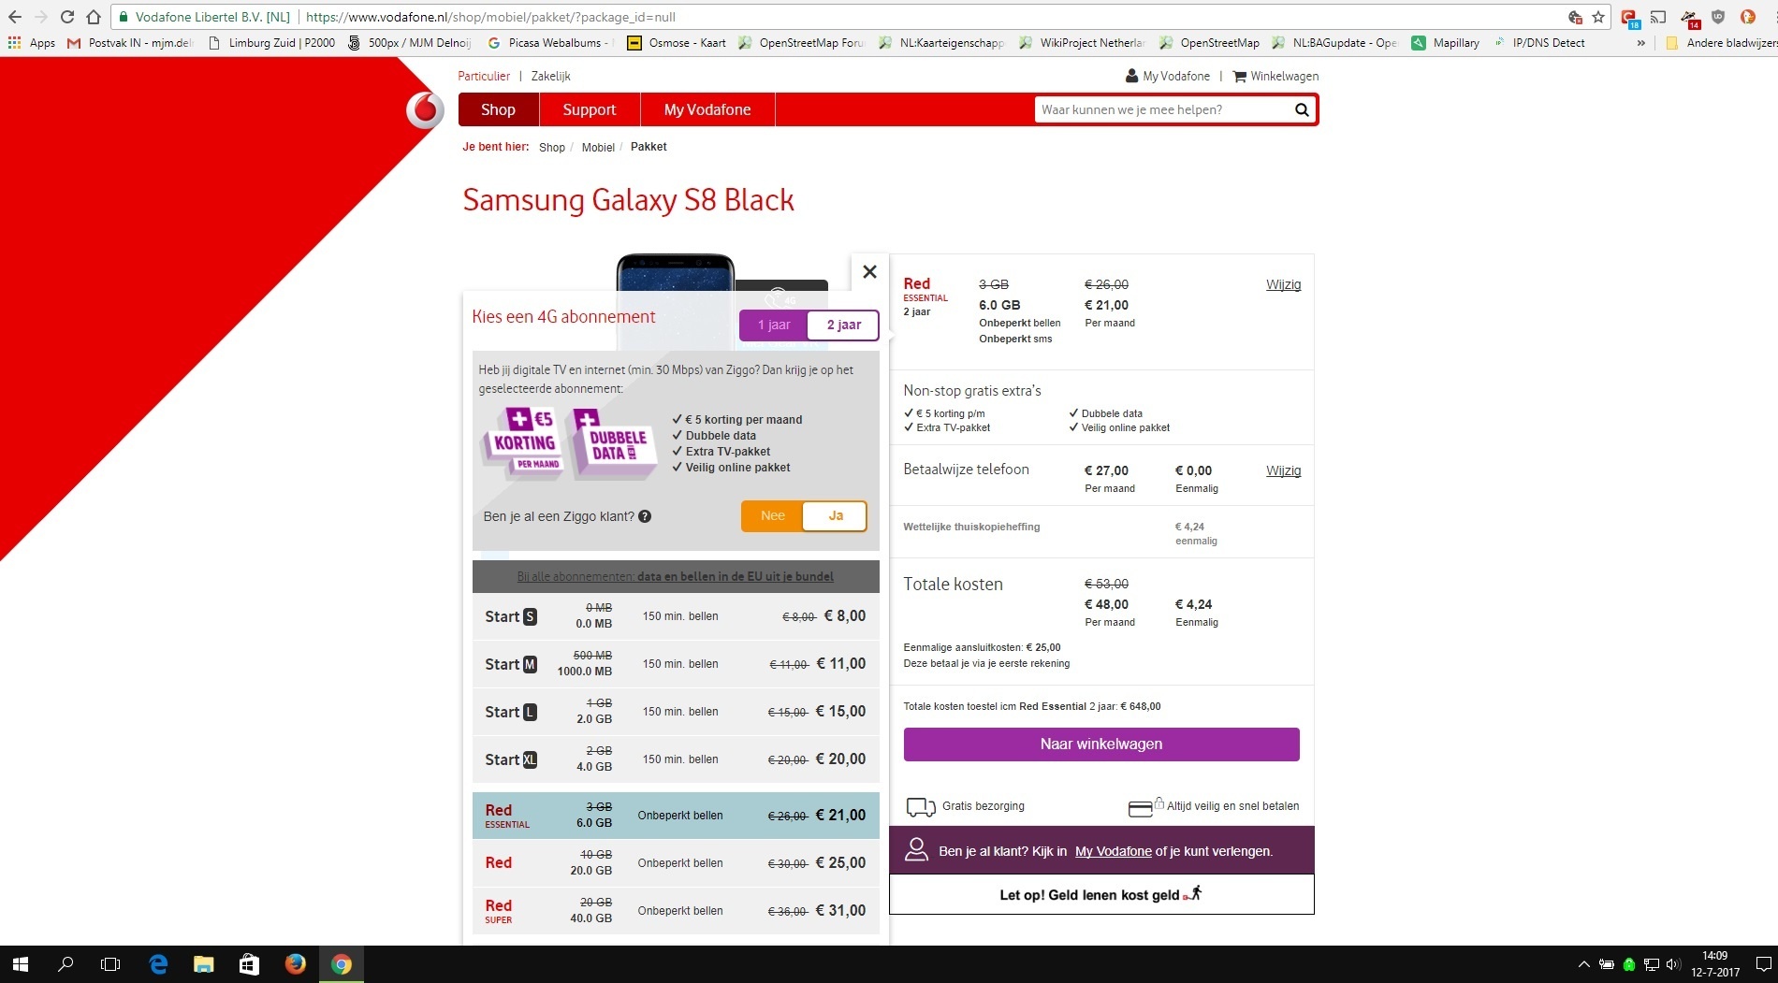Screen dimensions: 1778x983
Task: Open the Andere bladwijzers bookmarks folder
Action: click(1721, 43)
